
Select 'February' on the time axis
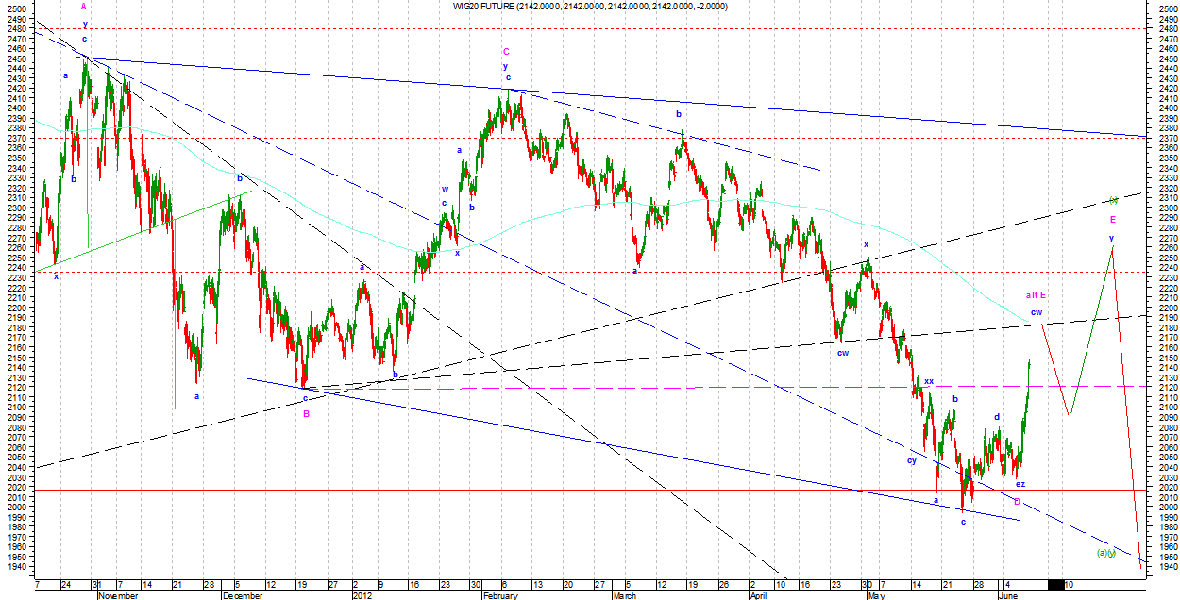[499, 595]
